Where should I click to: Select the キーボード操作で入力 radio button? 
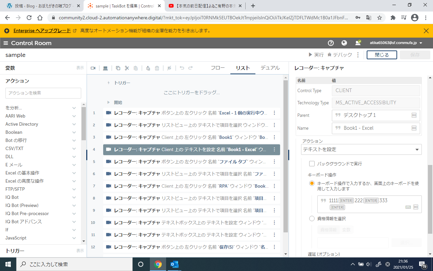[x=312, y=183]
